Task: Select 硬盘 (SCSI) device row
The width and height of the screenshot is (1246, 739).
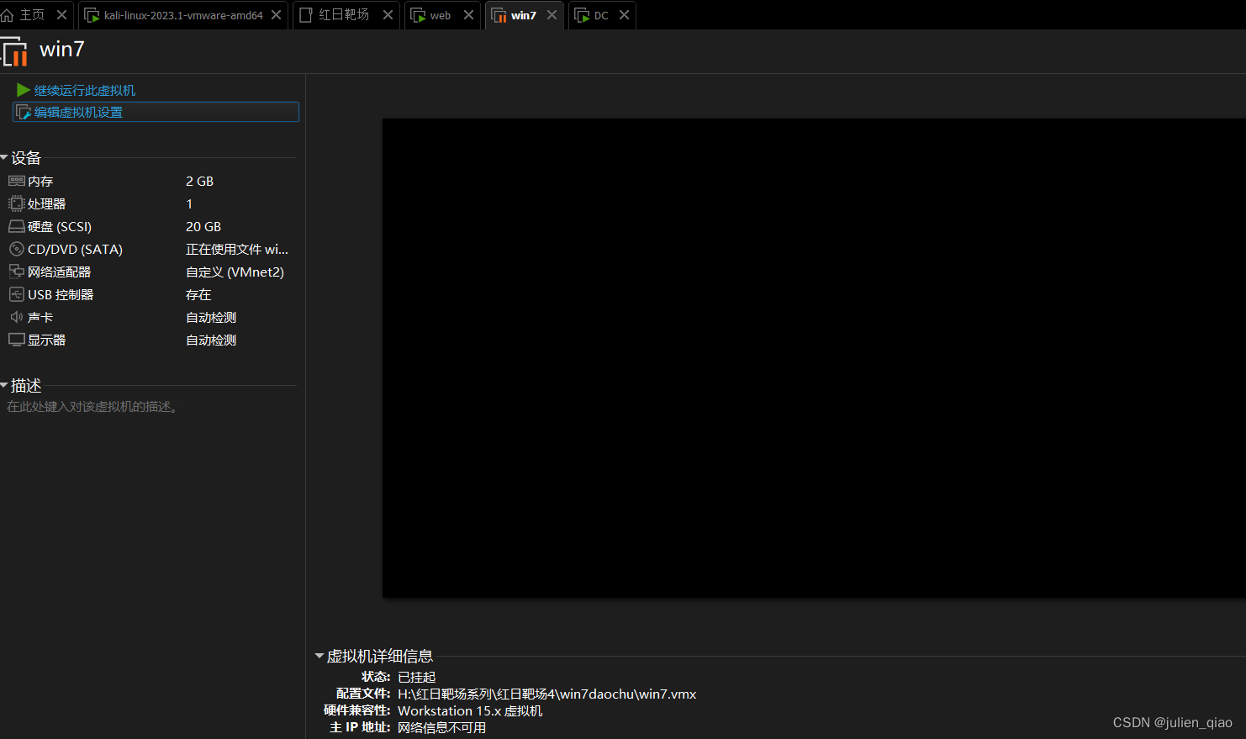Action: tap(151, 226)
